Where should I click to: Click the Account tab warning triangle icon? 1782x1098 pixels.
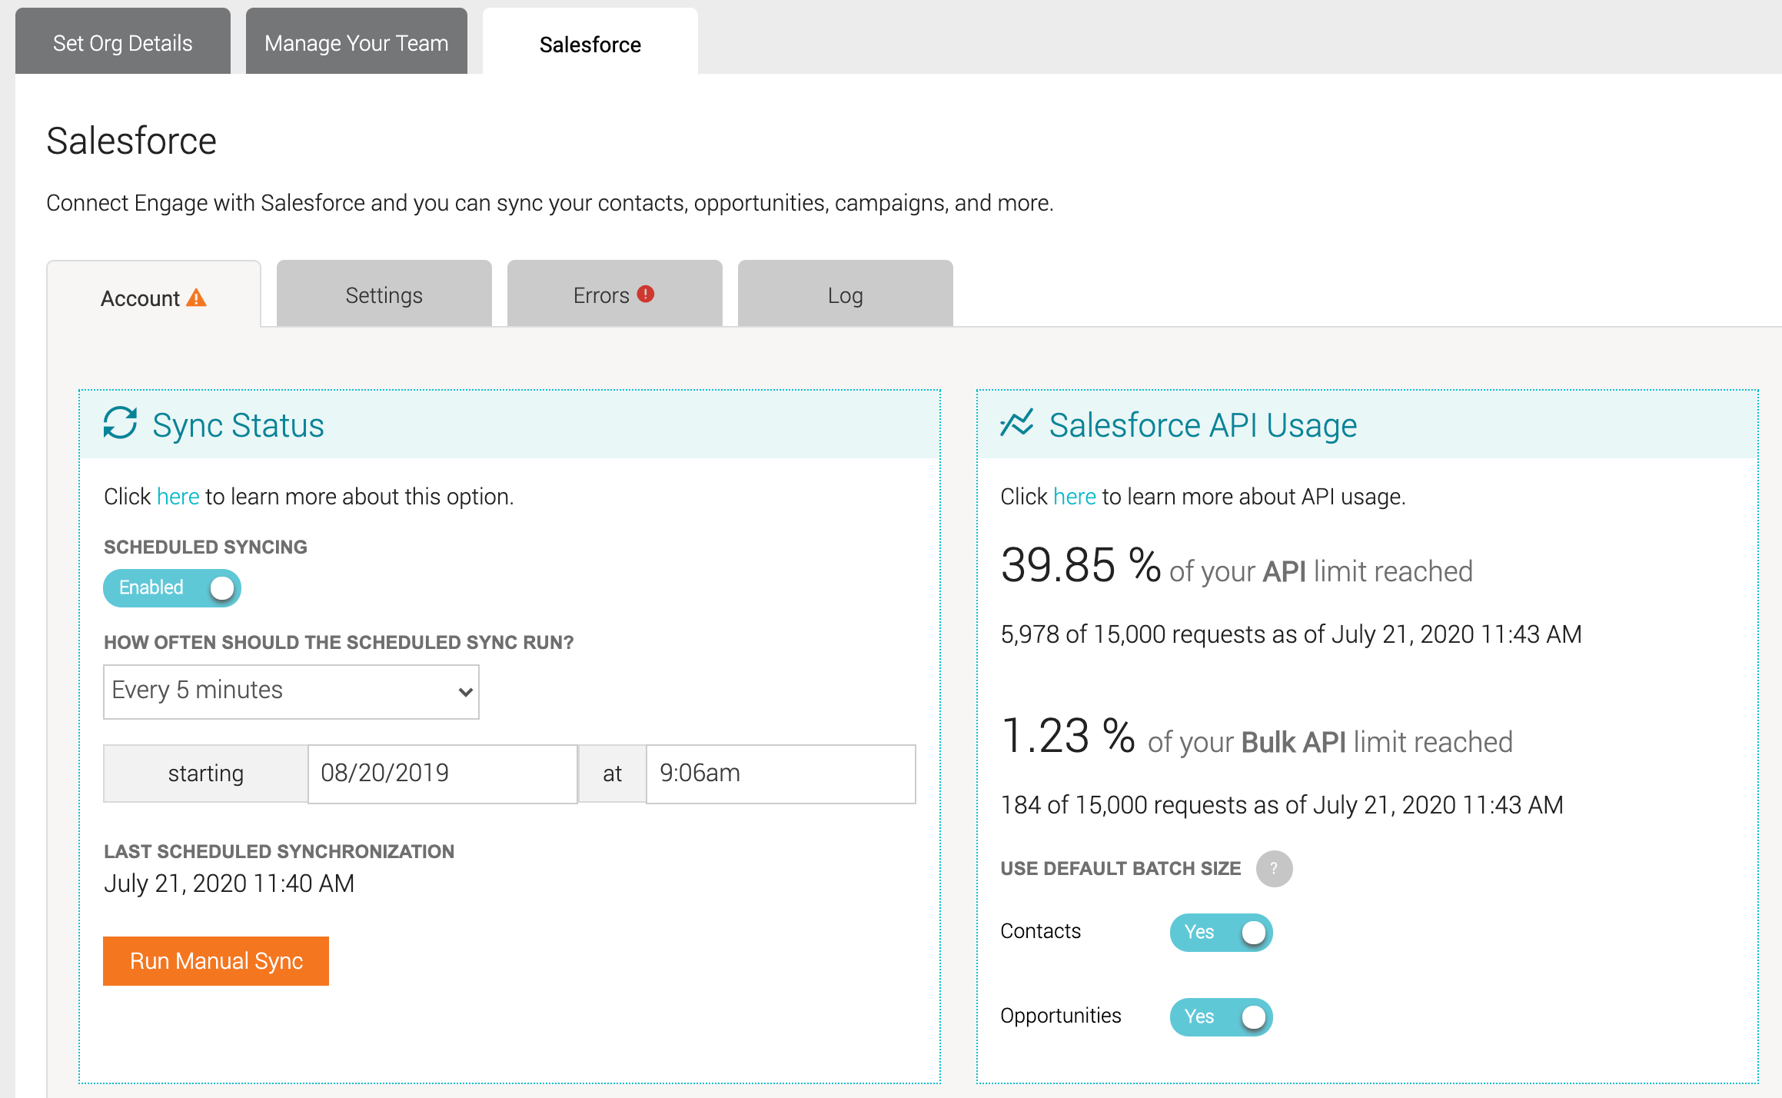pos(197,298)
